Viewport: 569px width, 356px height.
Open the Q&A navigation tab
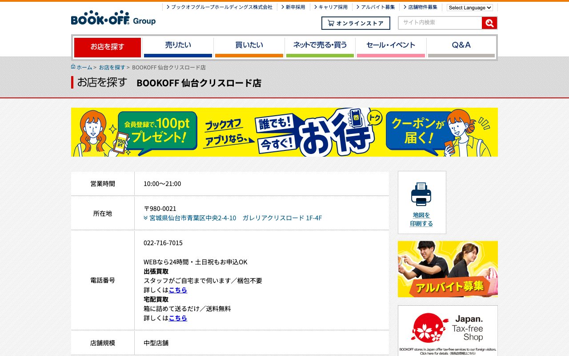tap(461, 47)
